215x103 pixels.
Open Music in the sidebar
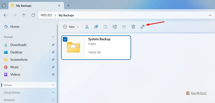[x=15, y=67]
